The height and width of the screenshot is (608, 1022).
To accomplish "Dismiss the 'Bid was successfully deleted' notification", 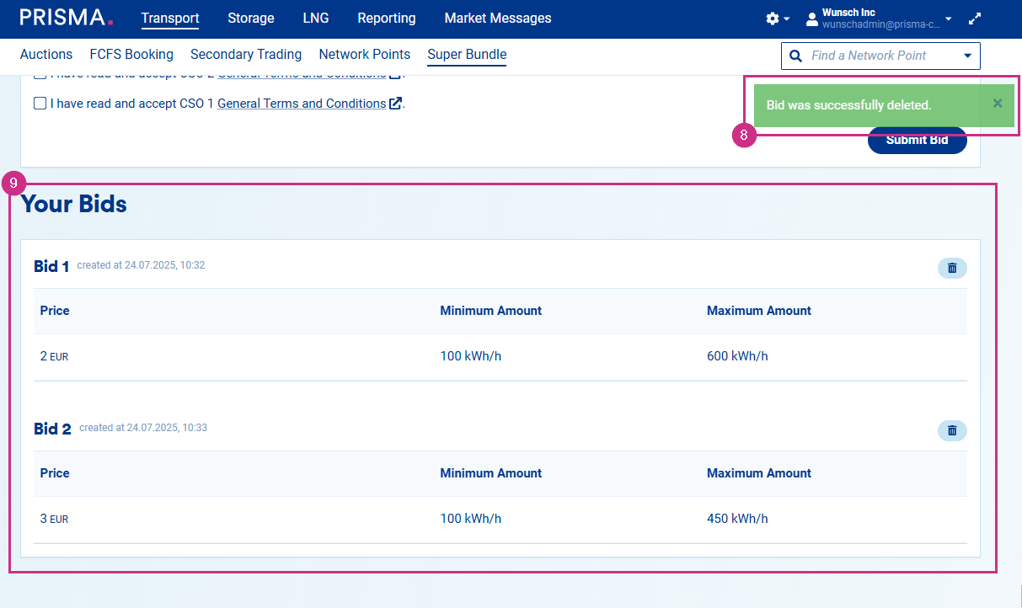I will tap(998, 104).
